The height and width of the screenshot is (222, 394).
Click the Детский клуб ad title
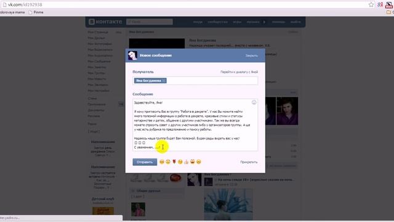point(103,199)
